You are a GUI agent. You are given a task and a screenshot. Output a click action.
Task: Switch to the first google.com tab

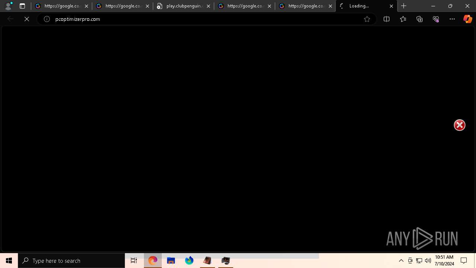click(x=61, y=6)
